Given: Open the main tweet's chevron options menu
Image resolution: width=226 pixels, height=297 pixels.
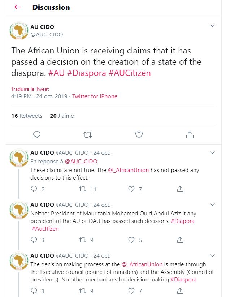Looking at the screenshot, I should 213,26.
